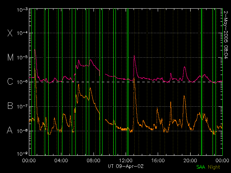Image resolution: width=231 pixels, height=173 pixels.
Task: Click the 10-5 y-axis label
Action: [x=22, y=57]
